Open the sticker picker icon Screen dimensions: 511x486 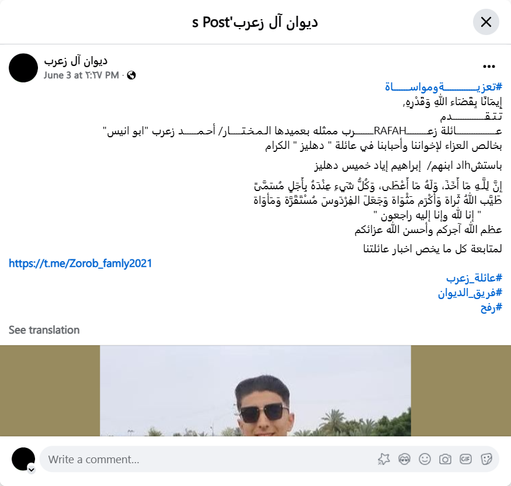point(486,459)
